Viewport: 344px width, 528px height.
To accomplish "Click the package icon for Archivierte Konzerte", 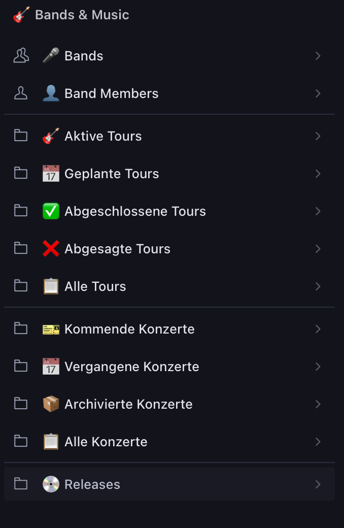I will 51,404.
